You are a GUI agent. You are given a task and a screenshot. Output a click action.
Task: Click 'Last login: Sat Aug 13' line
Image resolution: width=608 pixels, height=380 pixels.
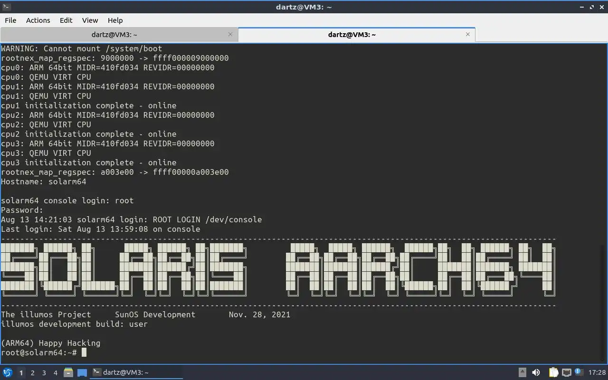coord(101,229)
